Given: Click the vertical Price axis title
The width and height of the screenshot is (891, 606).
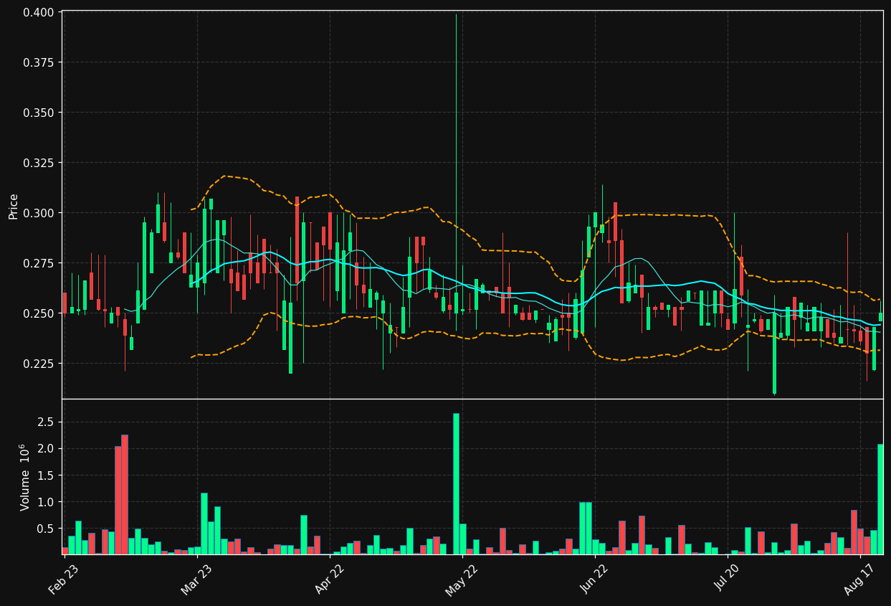Looking at the screenshot, I should [x=13, y=205].
